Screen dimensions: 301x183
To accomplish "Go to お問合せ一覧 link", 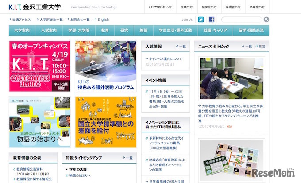I will point(78,19).
